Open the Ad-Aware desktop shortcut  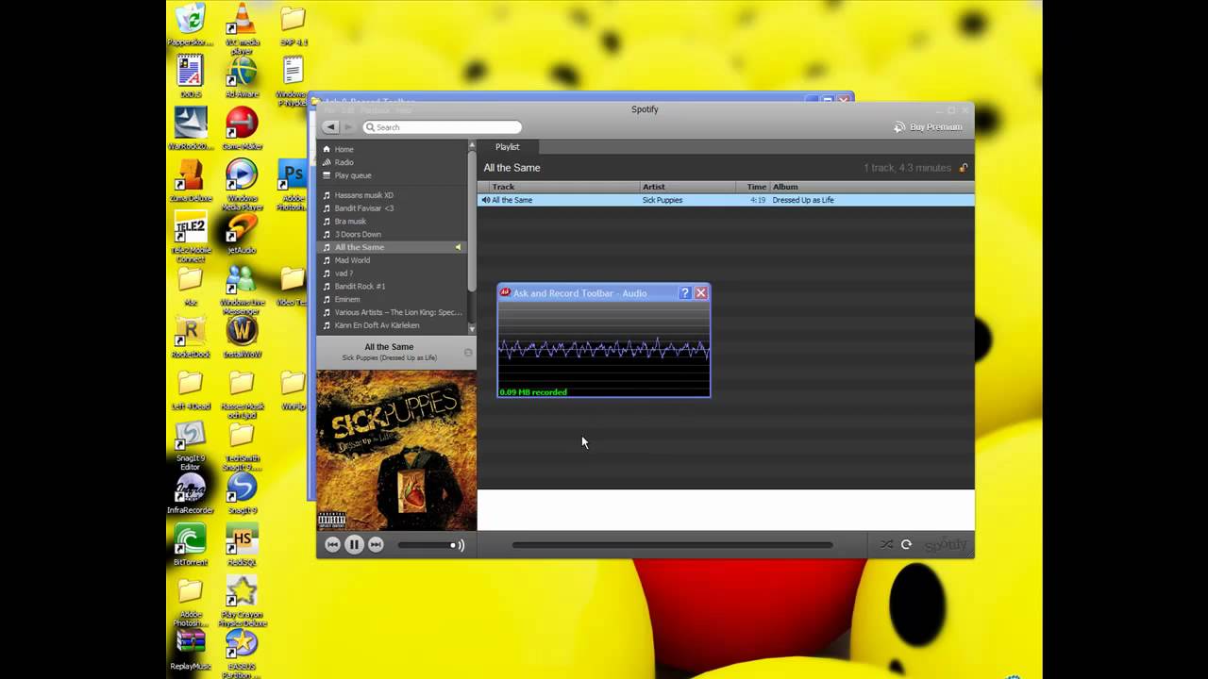(x=242, y=75)
